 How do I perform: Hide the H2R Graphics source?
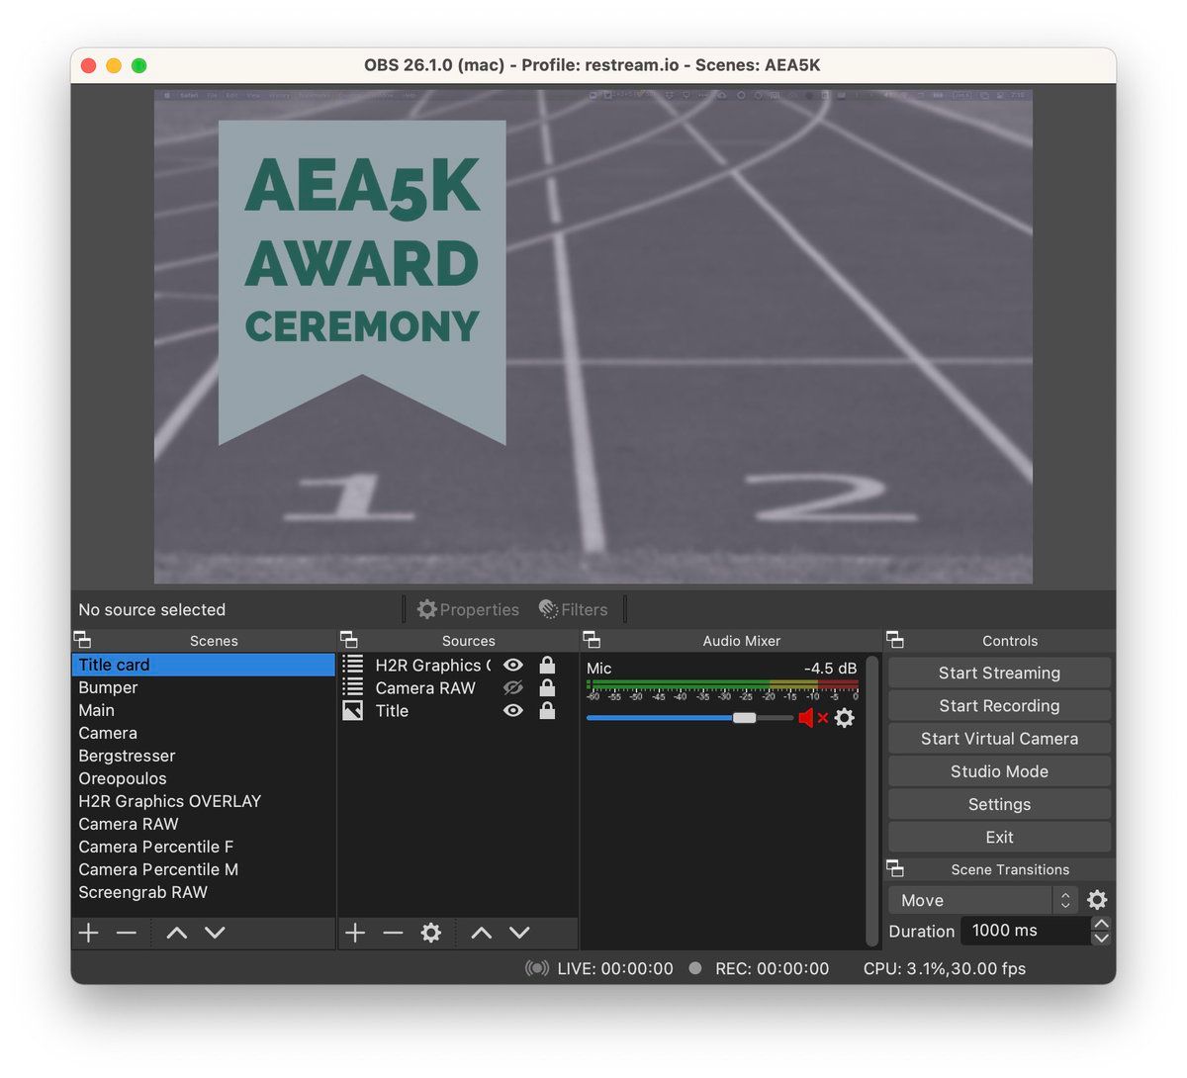[512, 666]
